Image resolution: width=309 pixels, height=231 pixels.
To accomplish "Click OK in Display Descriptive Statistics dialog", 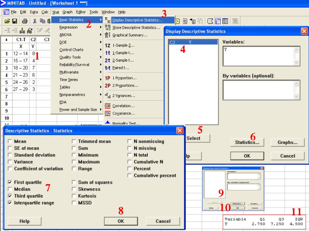I will tap(247, 156).
